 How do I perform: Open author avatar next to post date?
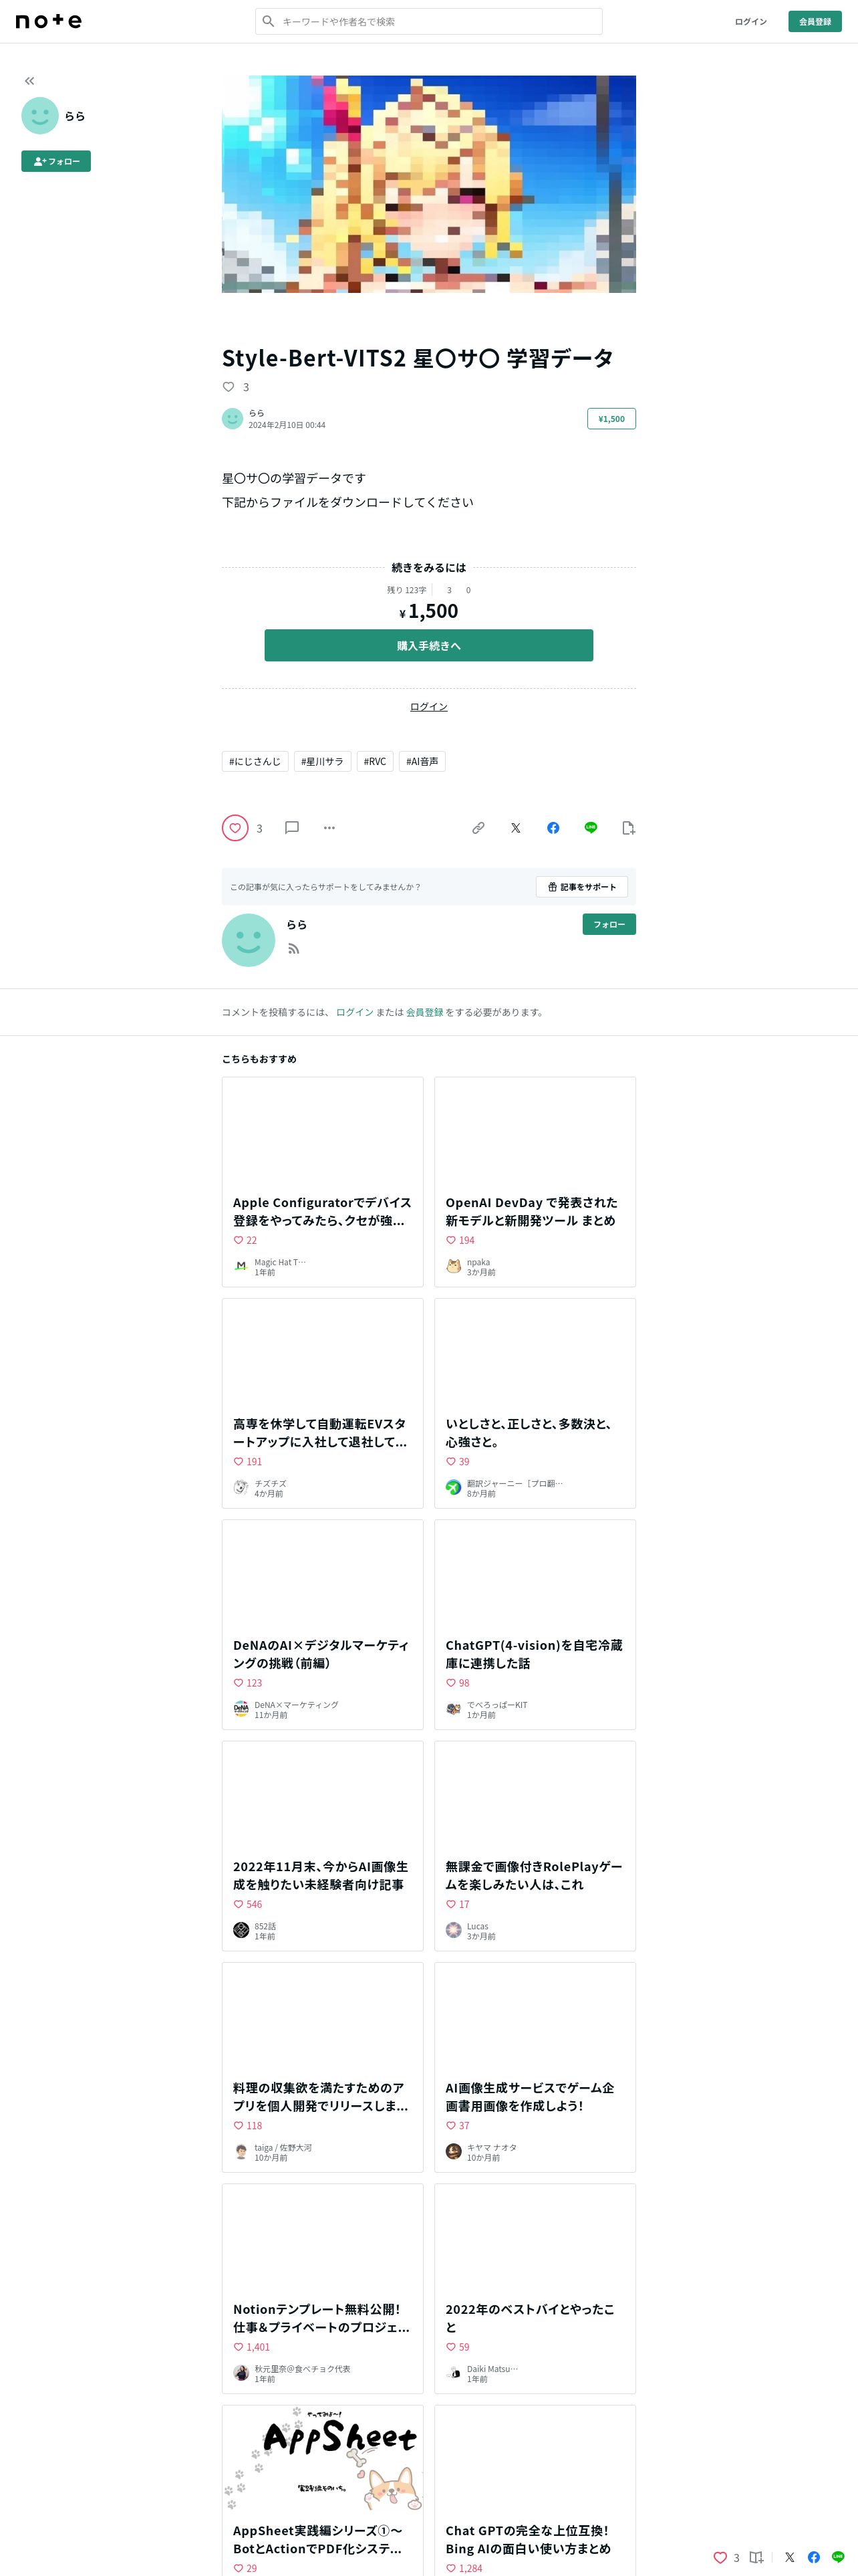[x=232, y=419]
